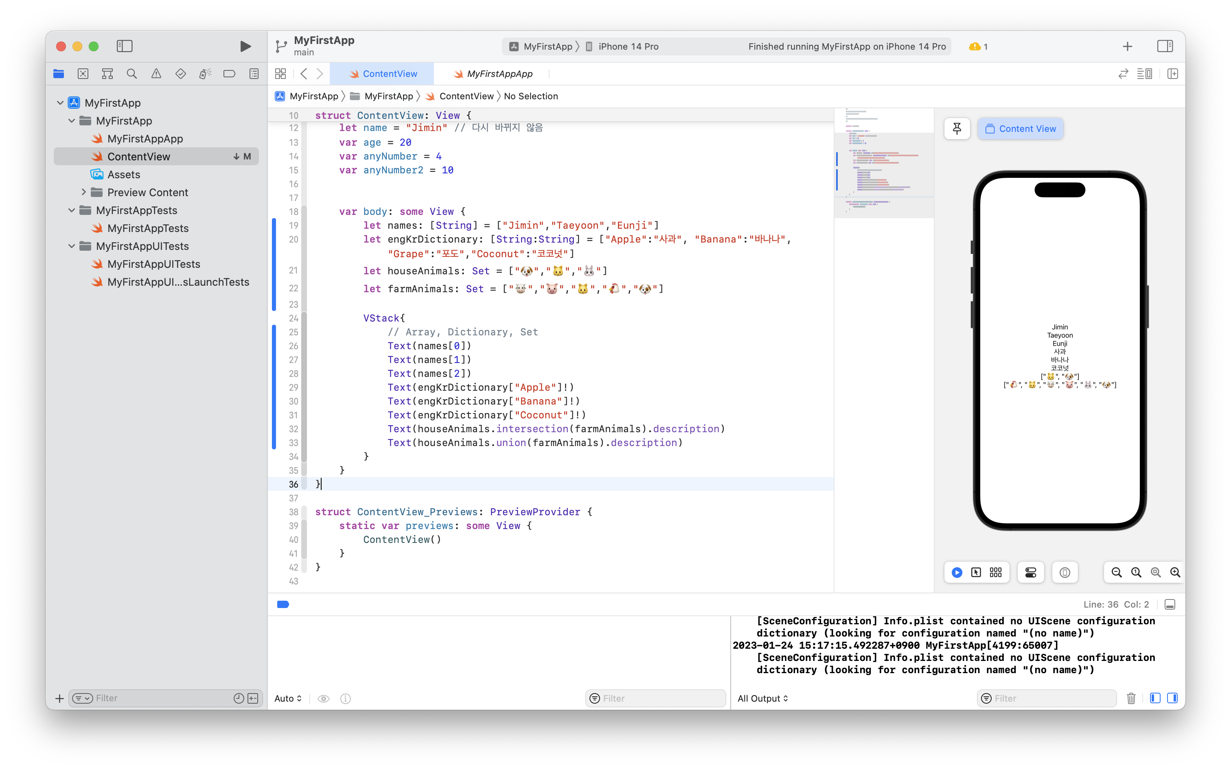Expand the Preview Content folder

84,192
